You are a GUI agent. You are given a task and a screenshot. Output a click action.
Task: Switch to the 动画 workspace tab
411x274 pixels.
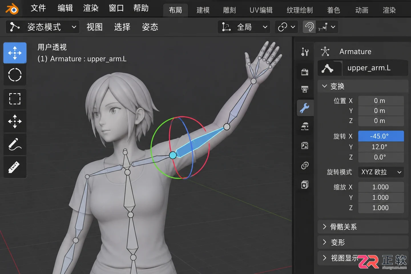click(x=362, y=10)
